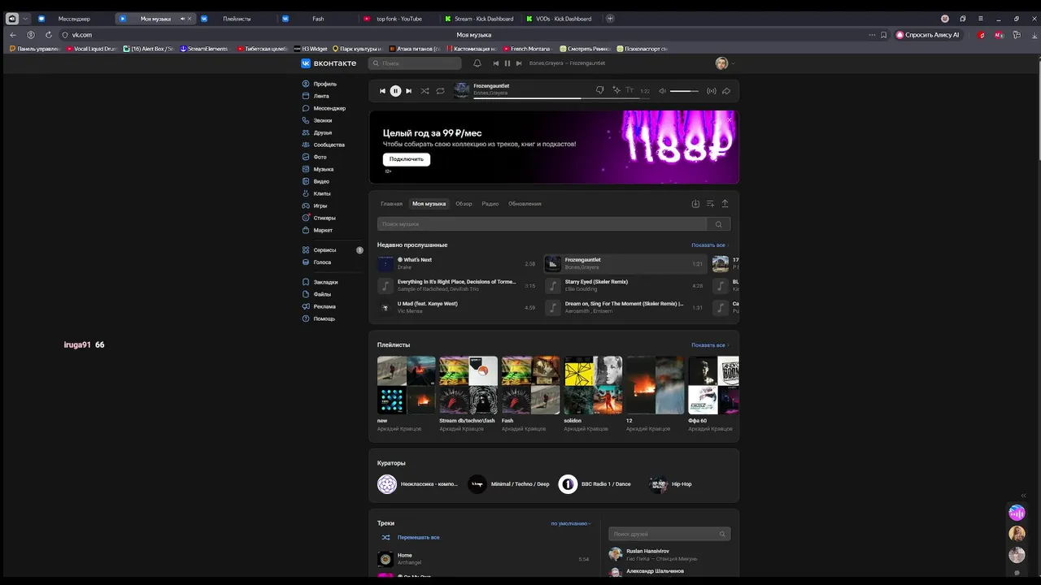Viewport: 1041px width, 585px height.
Task: Open a new browser tab plus button
Action: pyautogui.click(x=610, y=19)
